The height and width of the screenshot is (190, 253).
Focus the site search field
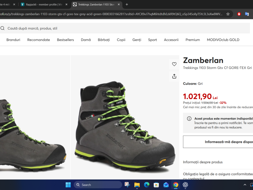[x=125, y=28]
